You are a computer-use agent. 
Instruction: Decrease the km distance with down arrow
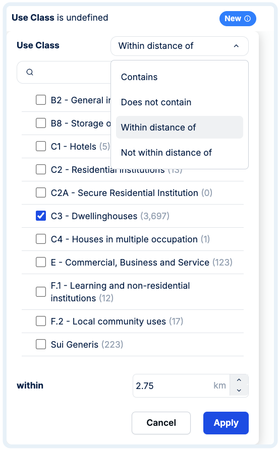[239, 391]
